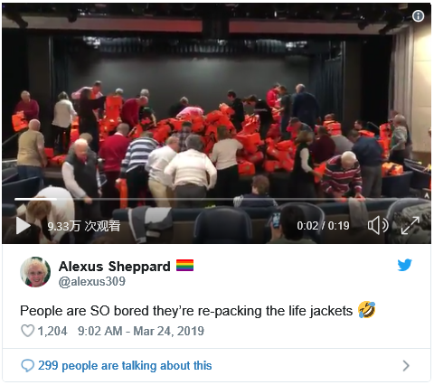This screenshot has width=434, height=385.
Task: Click the 1,204 likes count
Action: click(52, 331)
